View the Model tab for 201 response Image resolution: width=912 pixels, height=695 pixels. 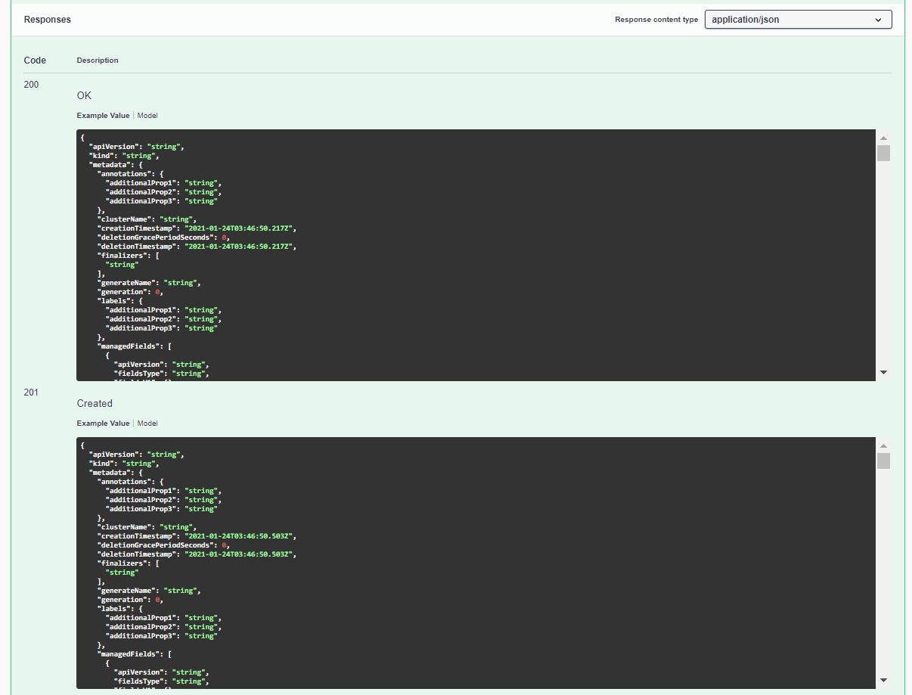[147, 424]
